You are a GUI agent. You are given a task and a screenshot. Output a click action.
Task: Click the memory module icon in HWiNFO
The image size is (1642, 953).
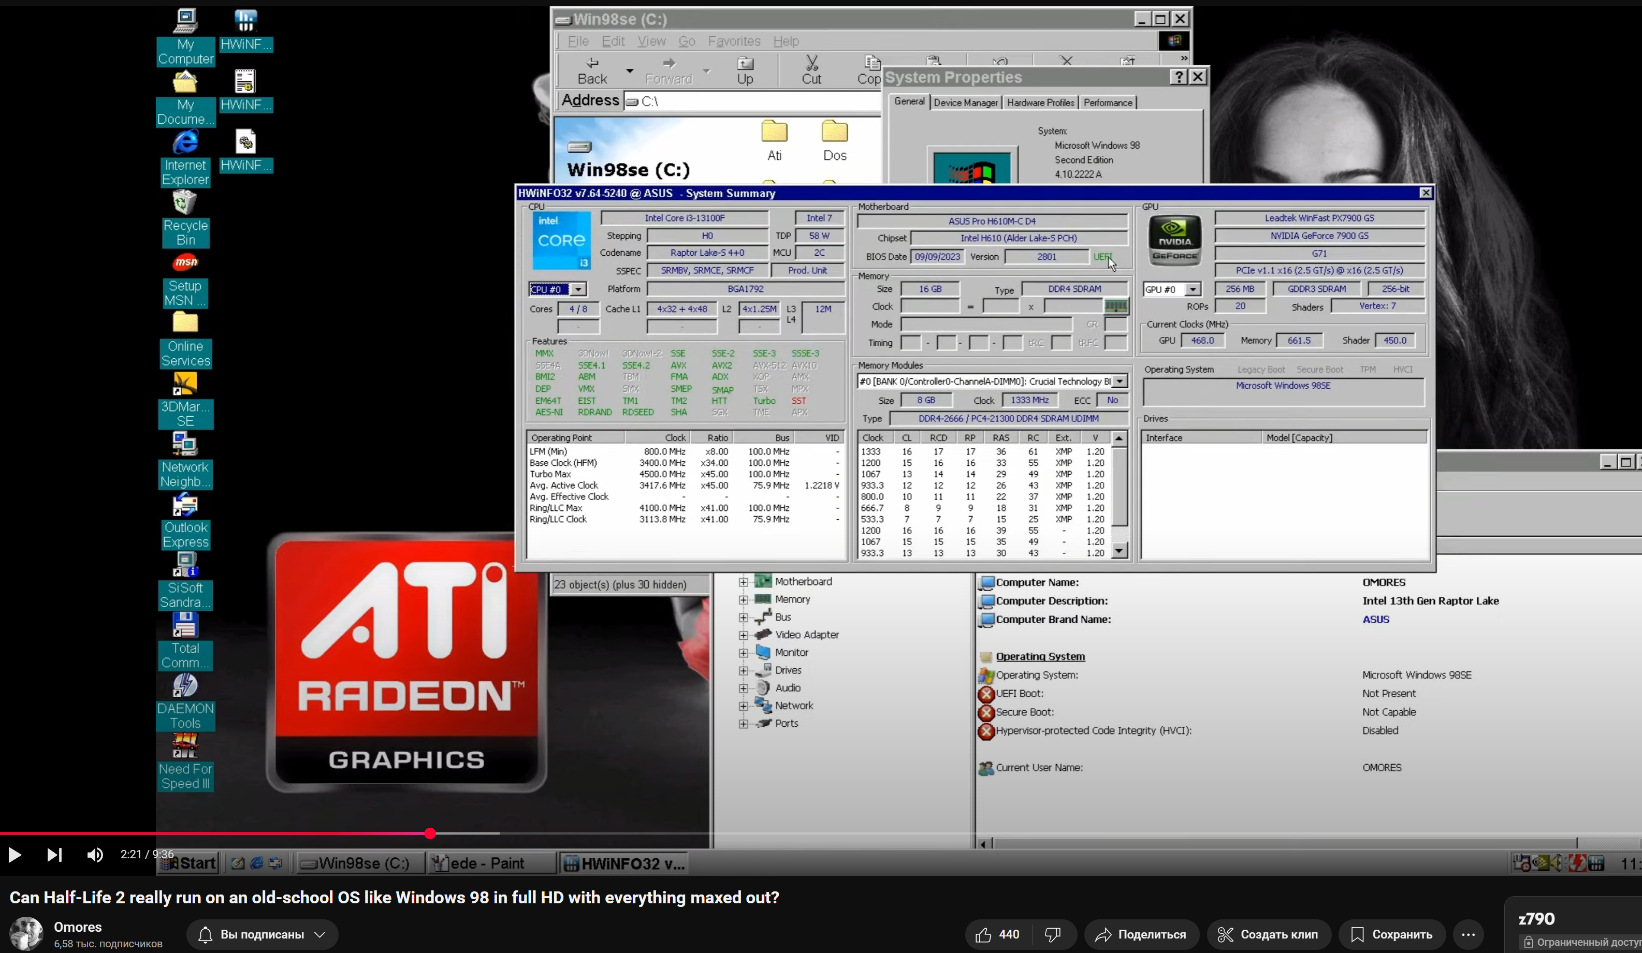1116,306
